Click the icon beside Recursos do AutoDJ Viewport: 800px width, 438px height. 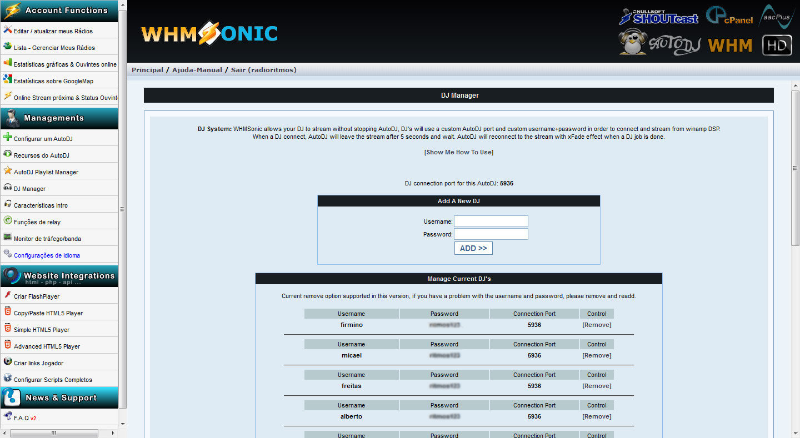(x=7, y=154)
